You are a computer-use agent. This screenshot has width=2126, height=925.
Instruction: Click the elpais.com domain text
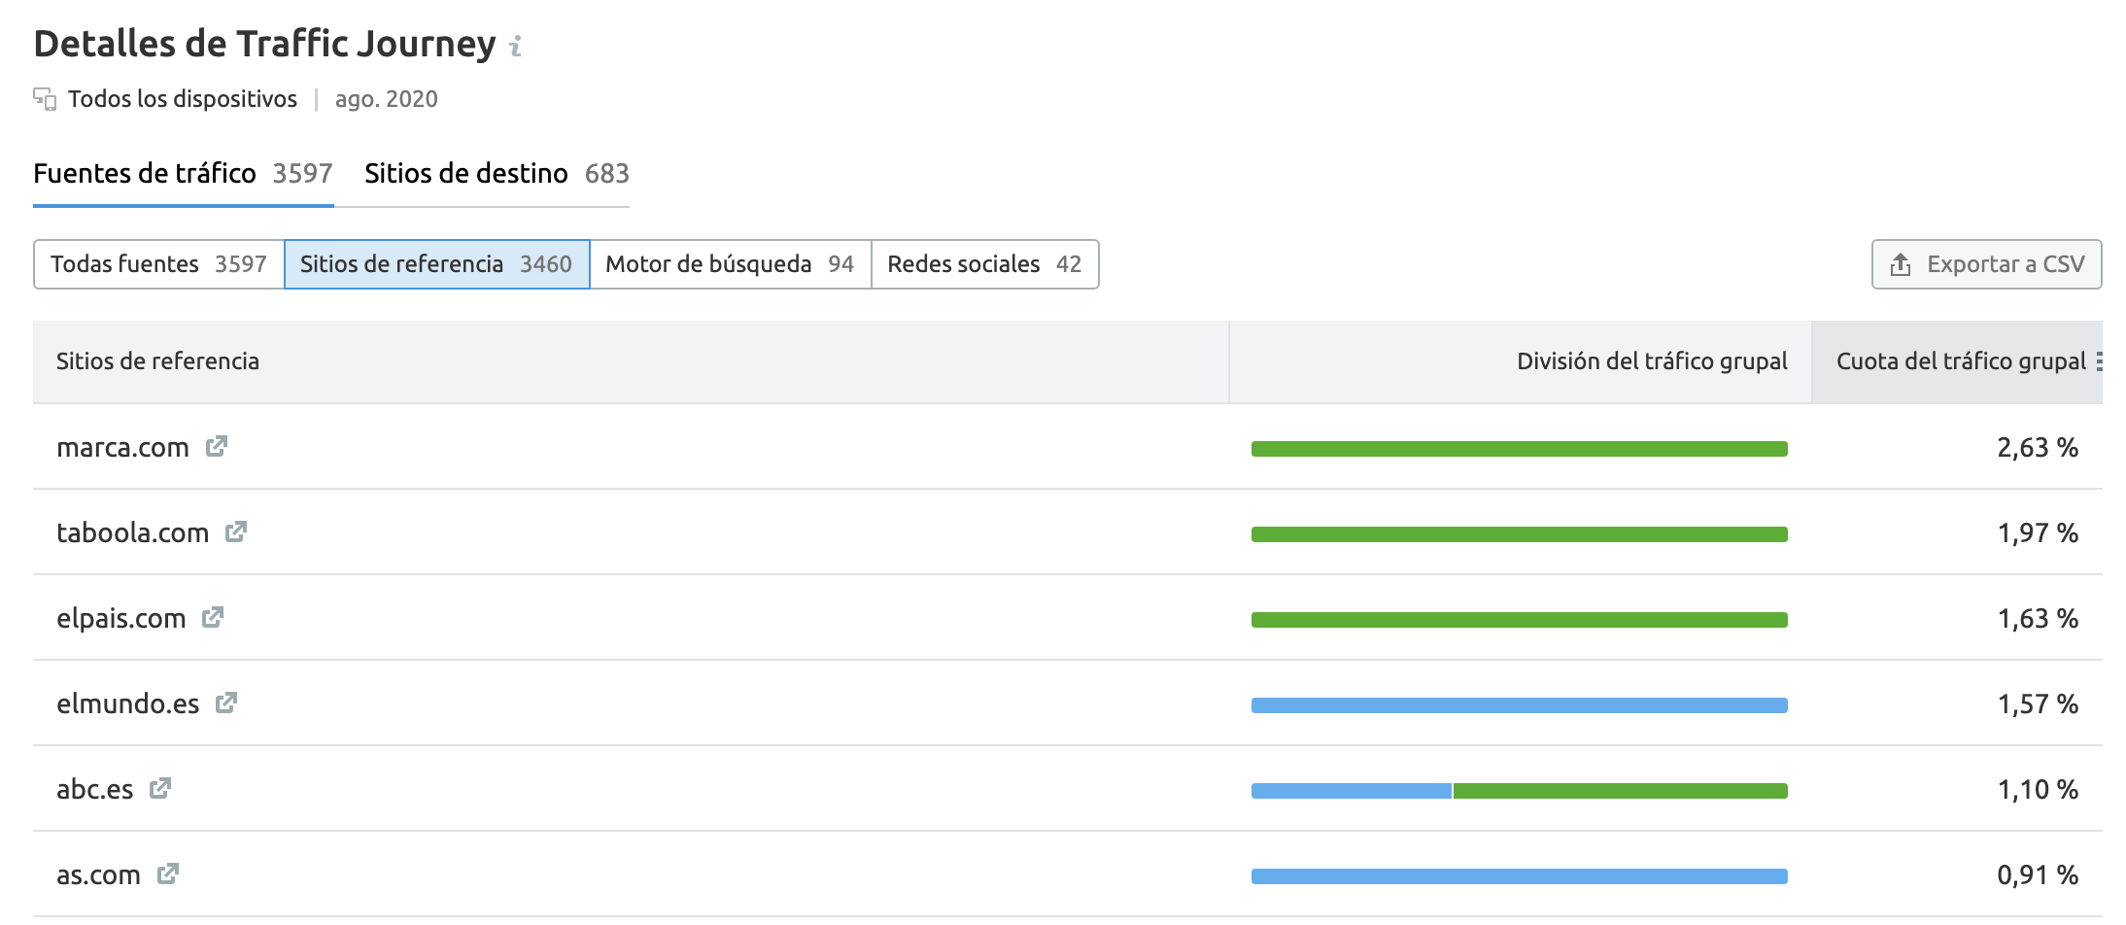pos(121,619)
